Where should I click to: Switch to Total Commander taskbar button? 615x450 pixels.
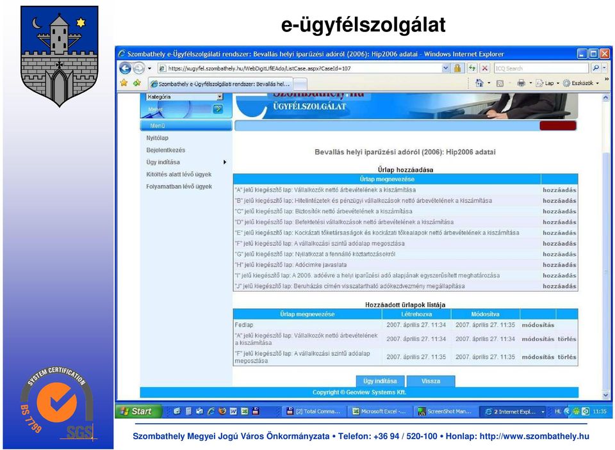(x=314, y=412)
